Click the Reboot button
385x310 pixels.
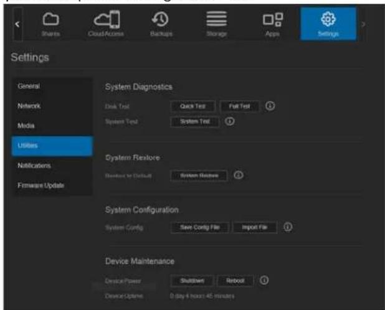(235, 281)
